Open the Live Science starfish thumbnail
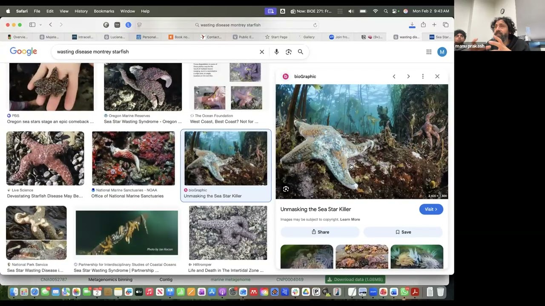 [45, 158]
